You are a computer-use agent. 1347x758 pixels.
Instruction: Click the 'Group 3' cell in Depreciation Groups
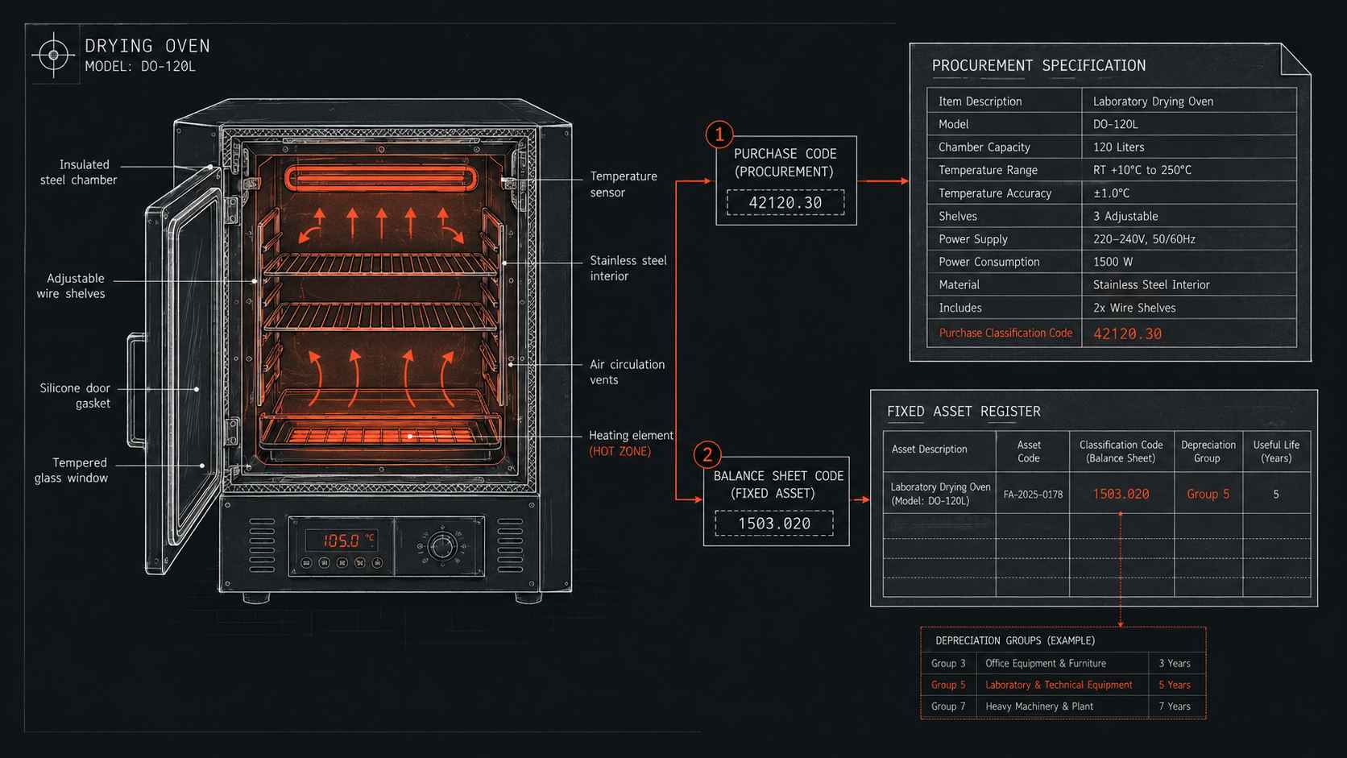click(x=948, y=663)
